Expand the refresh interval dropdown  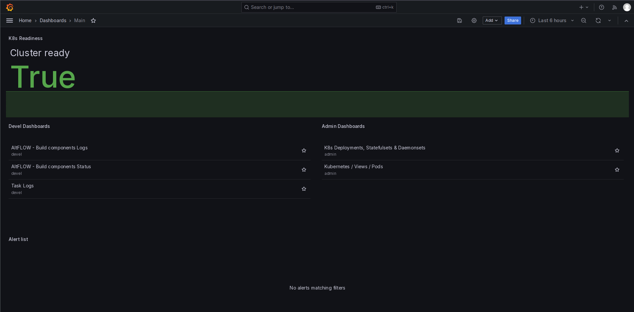[610, 20]
